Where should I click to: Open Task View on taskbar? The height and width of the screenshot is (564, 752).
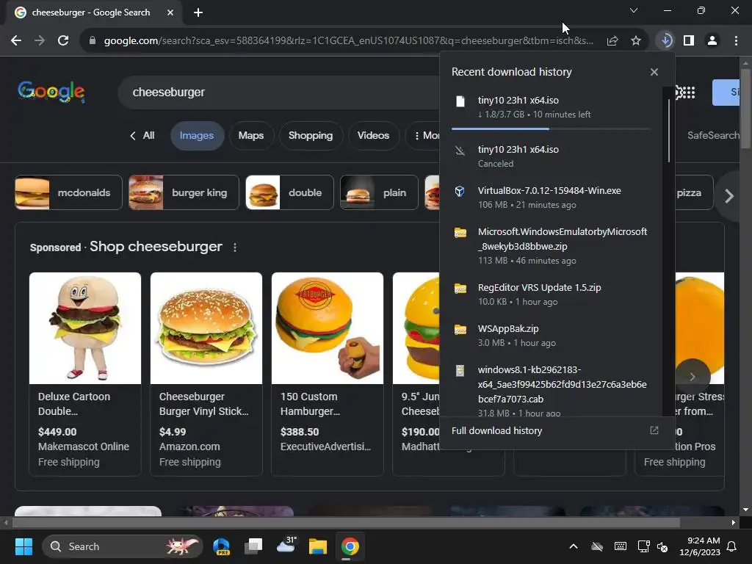click(x=253, y=546)
